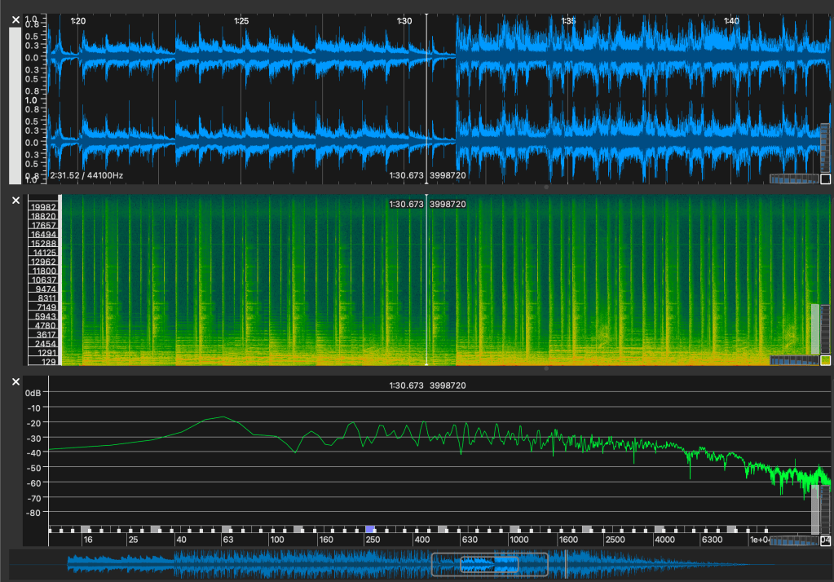834x582 pixels.
Task: Click the viewport box in the overview waveform
Action: point(489,563)
